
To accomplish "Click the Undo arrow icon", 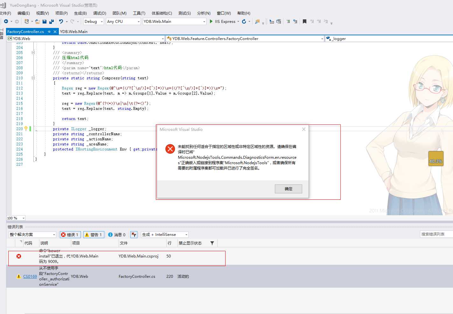I will [61, 22].
